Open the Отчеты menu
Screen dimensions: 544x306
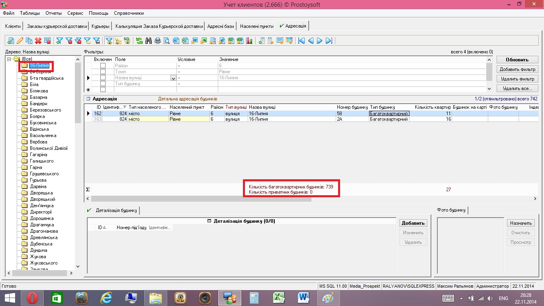point(53,13)
